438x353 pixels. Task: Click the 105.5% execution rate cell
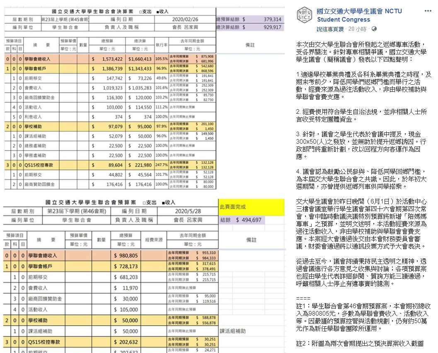pyautogui.click(x=162, y=59)
